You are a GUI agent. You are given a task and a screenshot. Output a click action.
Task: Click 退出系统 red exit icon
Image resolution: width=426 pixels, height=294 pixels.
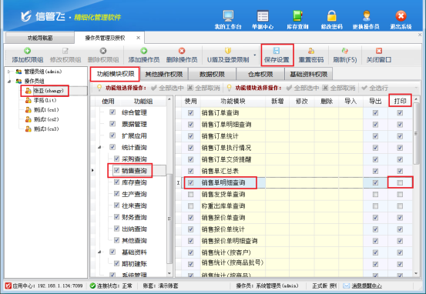click(x=401, y=16)
